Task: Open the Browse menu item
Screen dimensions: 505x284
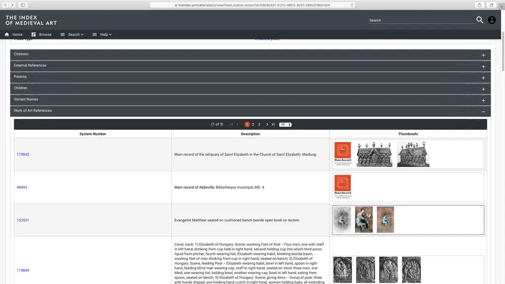Action: (41, 35)
